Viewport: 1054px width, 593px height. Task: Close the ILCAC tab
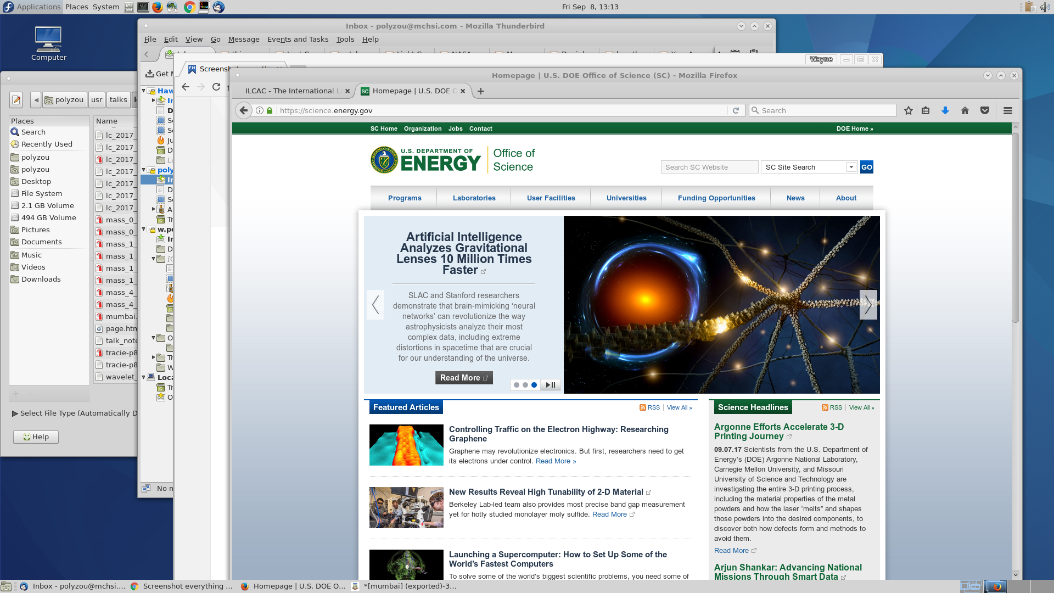coord(347,91)
